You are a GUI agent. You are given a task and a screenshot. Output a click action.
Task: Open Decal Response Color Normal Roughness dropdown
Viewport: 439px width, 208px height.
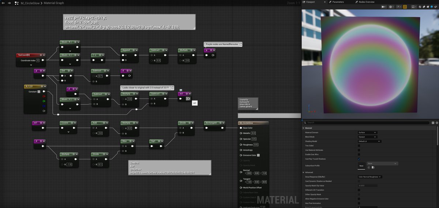(x=370, y=177)
